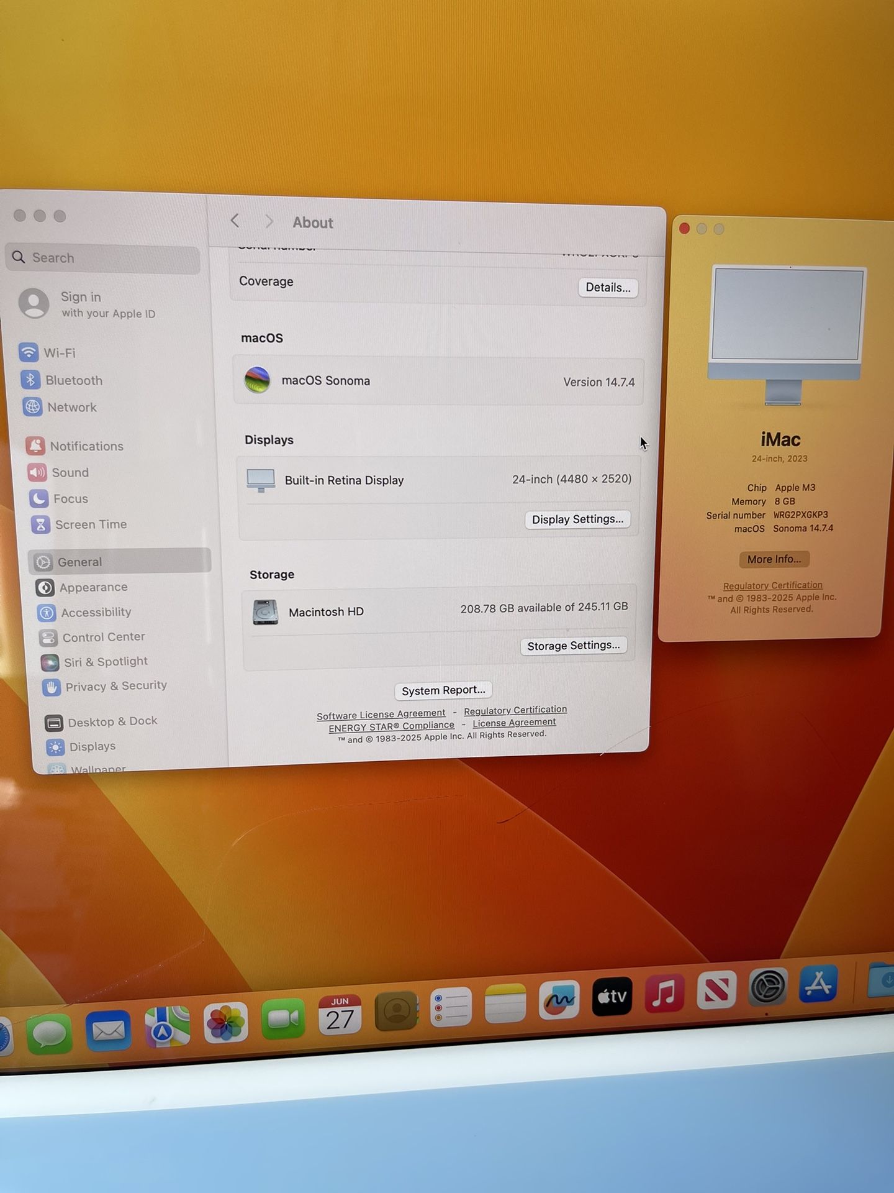The height and width of the screenshot is (1193, 894).
Task: Open Contacts from the Dock
Action: (x=397, y=1011)
